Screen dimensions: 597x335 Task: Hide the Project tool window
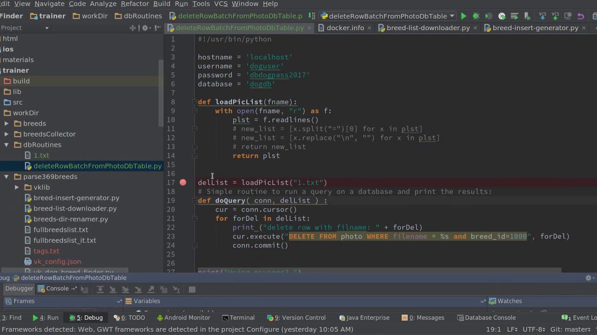(x=157, y=28)
